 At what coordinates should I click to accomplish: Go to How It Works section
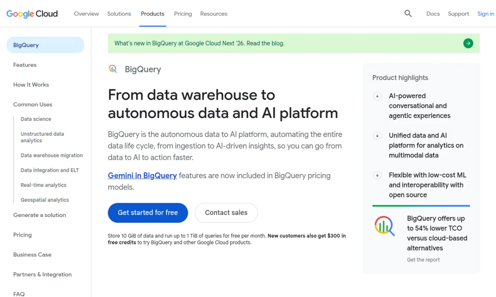click(x=31, y=85)
